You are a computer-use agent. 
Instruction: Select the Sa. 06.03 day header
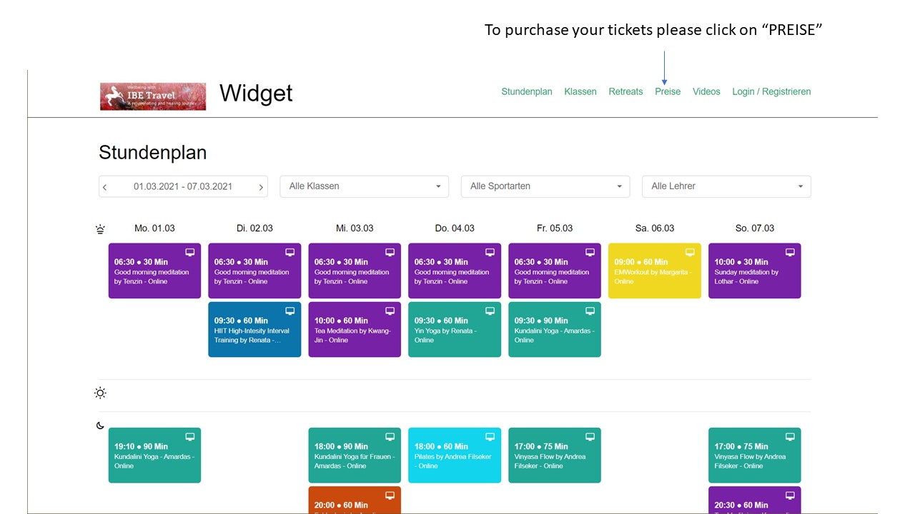pyautogui.click(x=655, y=228)
